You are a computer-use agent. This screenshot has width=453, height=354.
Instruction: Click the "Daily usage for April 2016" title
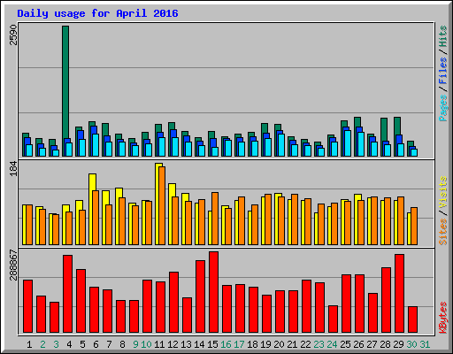(97, 13)
